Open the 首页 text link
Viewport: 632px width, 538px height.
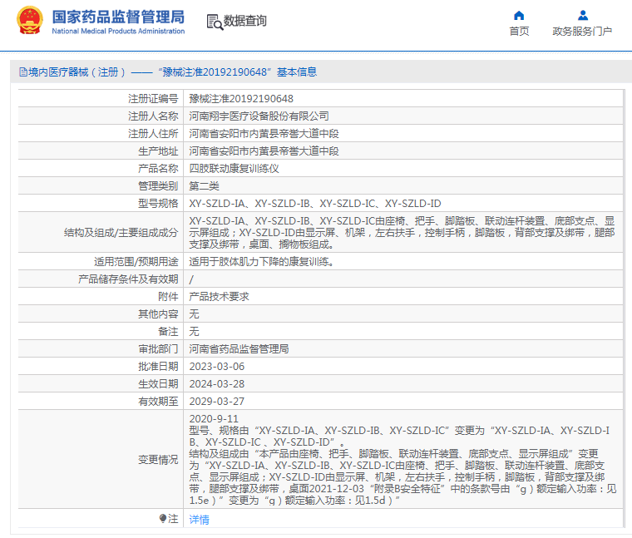click(x=519, y=32)
